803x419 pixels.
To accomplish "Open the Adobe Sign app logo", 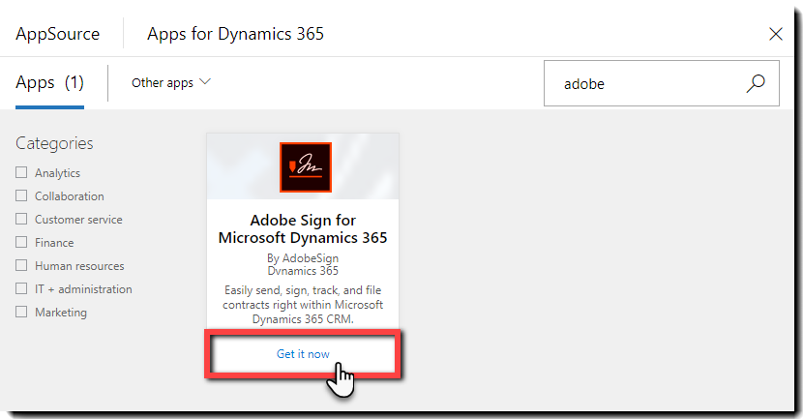I will (x=305, y=167).
